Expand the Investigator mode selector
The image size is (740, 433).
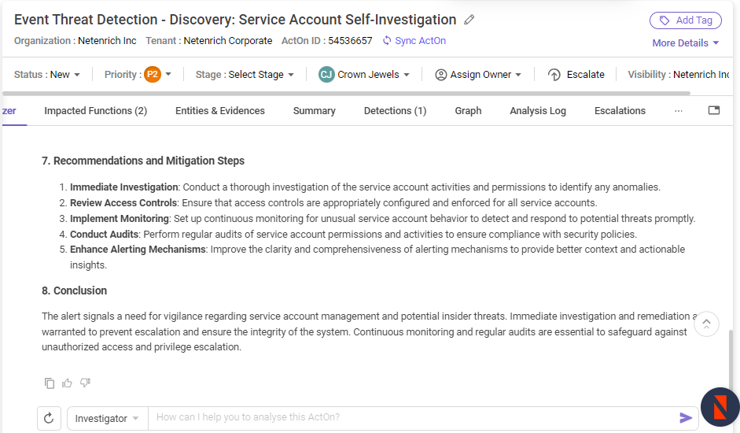pyautogui.click(x=107, y=418)
